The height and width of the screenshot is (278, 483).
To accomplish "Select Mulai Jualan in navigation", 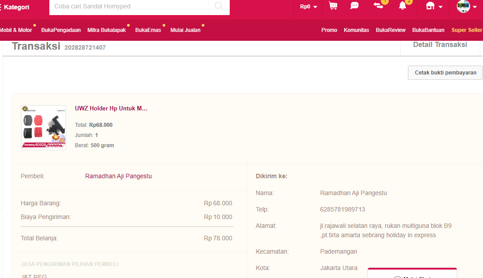I will pyautogui.click(x=185, y=30).
